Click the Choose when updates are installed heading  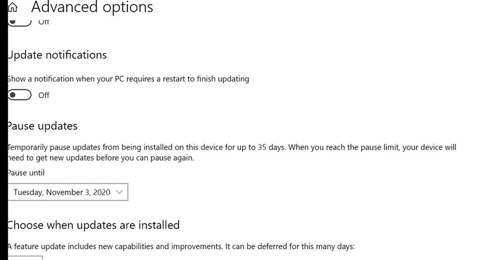[x=93, y=225]
